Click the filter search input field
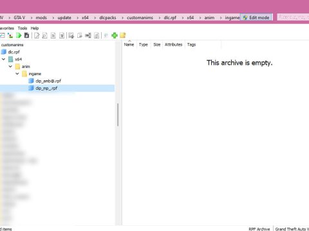Screen dimensions: 309x231 click(x=293, y=17)
